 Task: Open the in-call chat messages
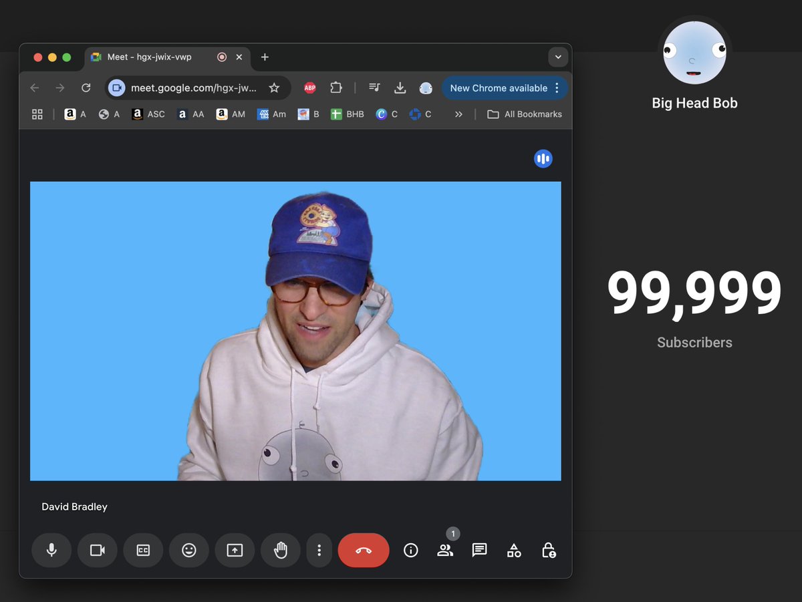coord(479,550)
